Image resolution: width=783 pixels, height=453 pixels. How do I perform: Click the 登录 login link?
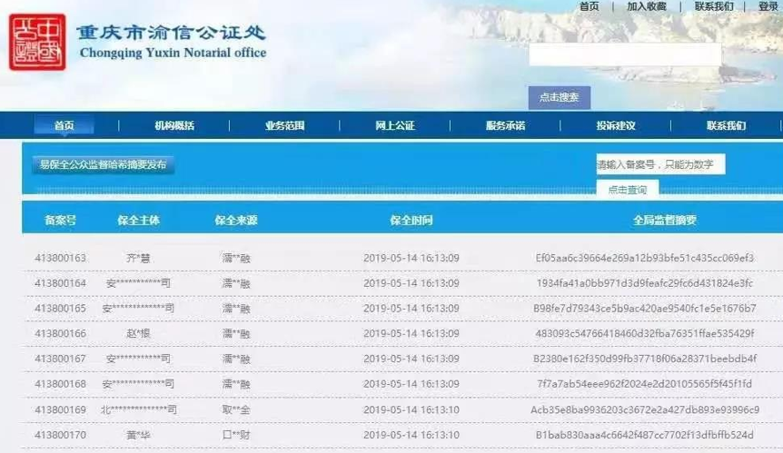pyautogui.click(x=768, y=6)
